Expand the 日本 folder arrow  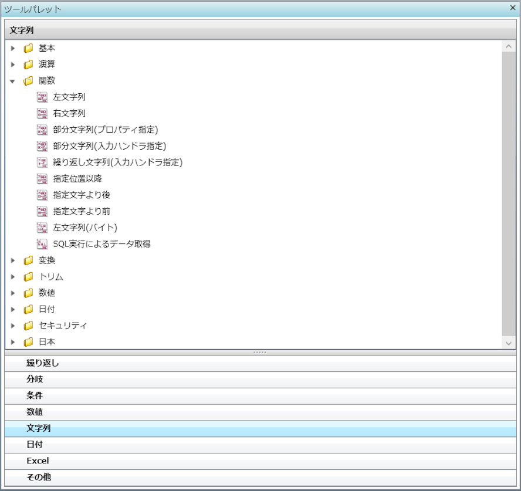[13, 342]
